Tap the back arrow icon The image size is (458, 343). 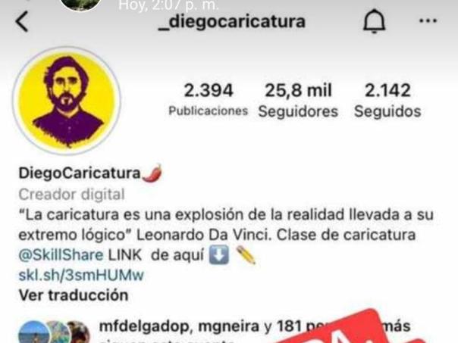[22, 21]
